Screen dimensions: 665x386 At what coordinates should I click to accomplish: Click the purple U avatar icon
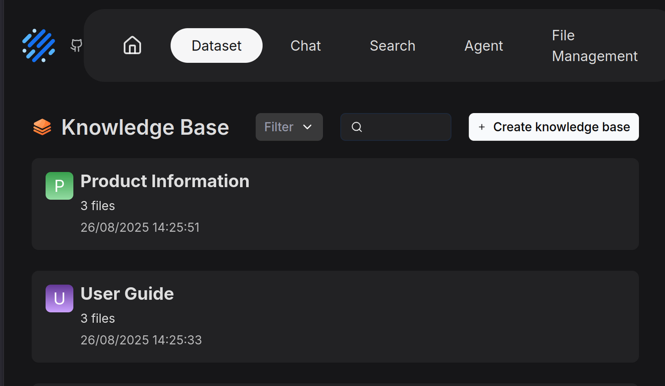[59, 298]
